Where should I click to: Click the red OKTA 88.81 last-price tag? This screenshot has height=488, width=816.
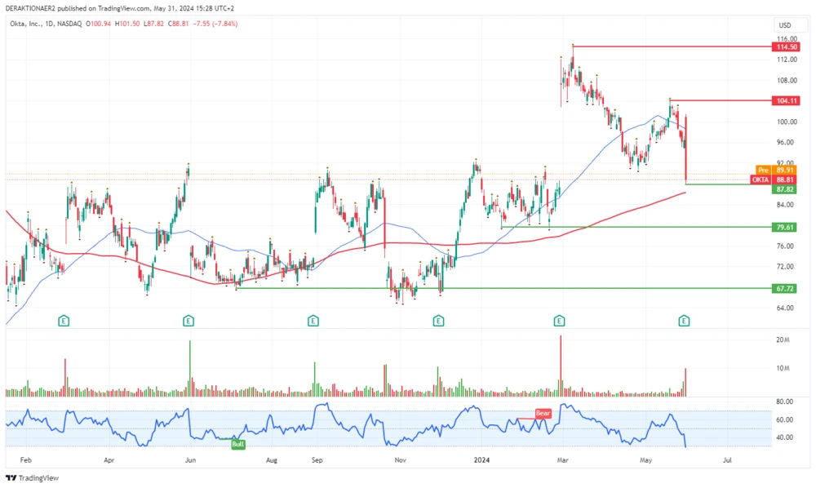click(x=772, y=180)
